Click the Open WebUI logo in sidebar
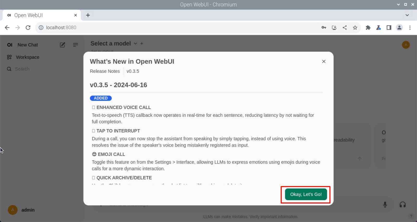This screenshot has height=222, width=417. [10, 45]
